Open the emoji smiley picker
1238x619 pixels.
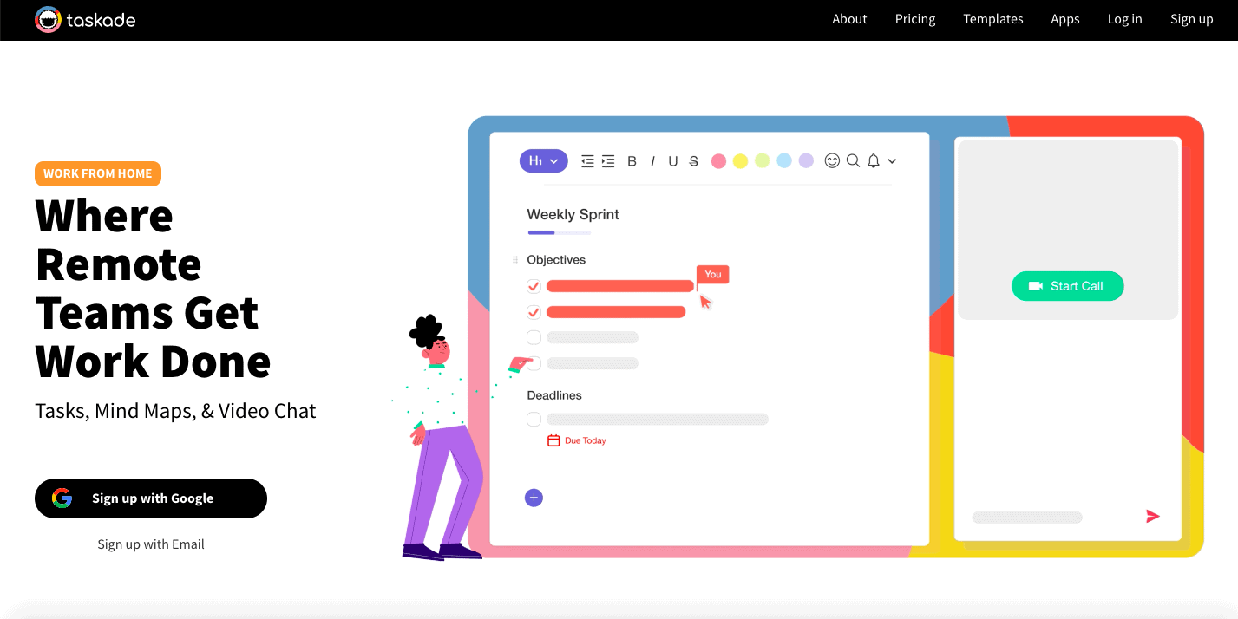pyautogui.click(x=832, y=160)
